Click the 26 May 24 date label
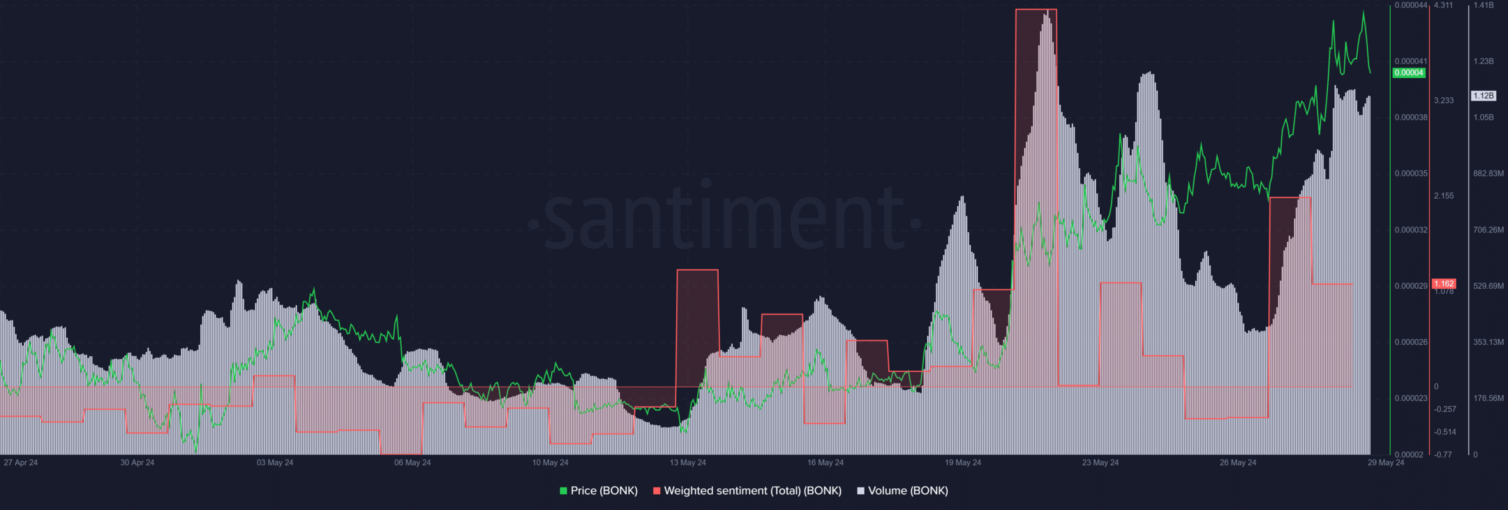1508x510 pixels. tap(1238, 462)
